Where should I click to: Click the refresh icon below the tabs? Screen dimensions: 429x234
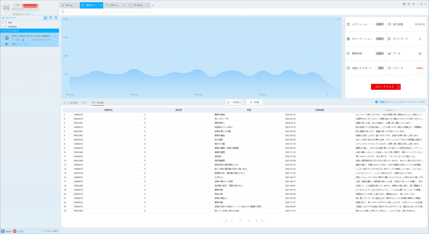point(63,12)
